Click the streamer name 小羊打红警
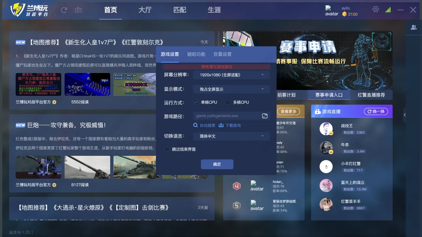This screenshot has width=422, height=237. pyautogui.click(x=351, y=164)
